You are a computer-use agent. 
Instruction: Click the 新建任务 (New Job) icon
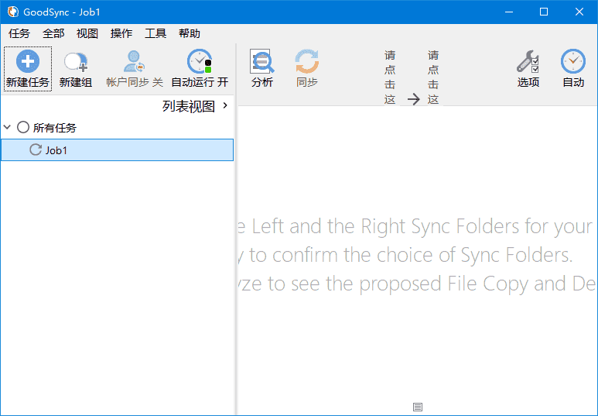[27, 62]
